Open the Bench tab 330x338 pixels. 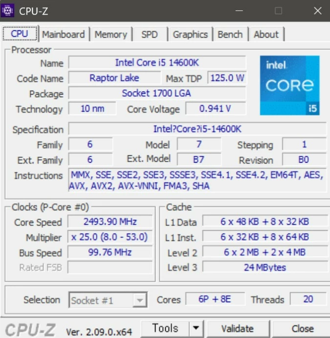pyautogui.click(x=230, y=34)
